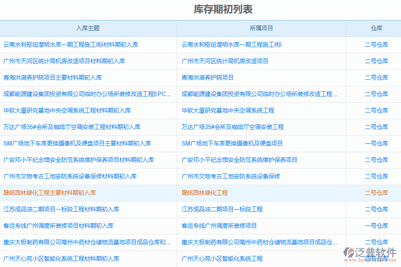Viewport: 401px width, 267px height.
Task: Open warehouse 四号仓库 on the last row
Action: [x=376, y=258]
